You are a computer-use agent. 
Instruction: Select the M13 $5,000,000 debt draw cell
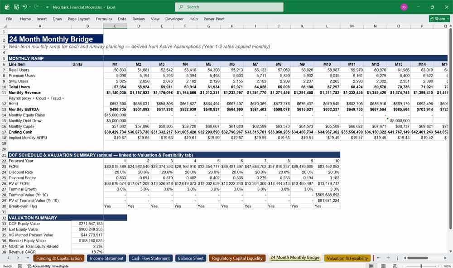point(399,121)
